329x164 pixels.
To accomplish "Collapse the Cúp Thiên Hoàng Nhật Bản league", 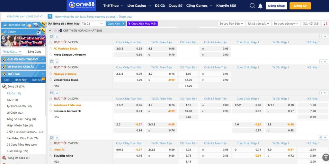I will point(50,30).
